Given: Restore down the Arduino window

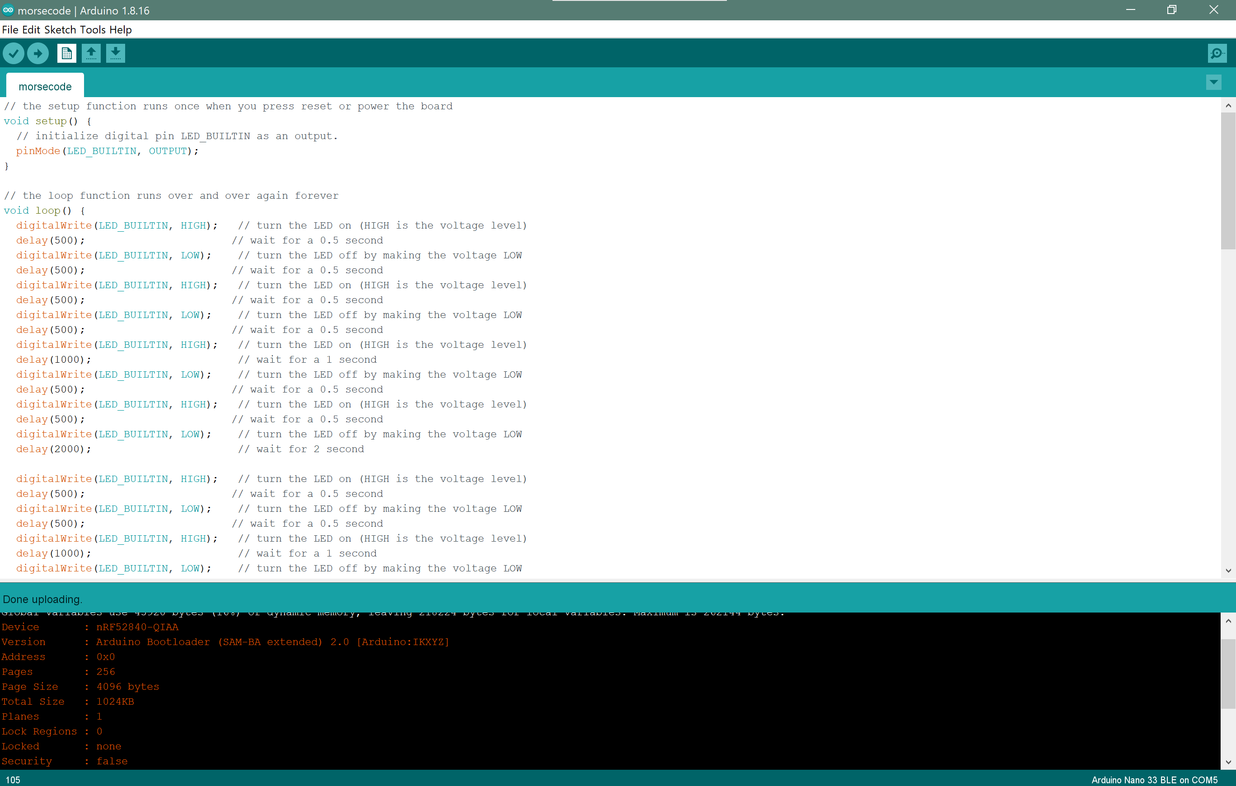Looking at the screenshot, I should 1172,10.
